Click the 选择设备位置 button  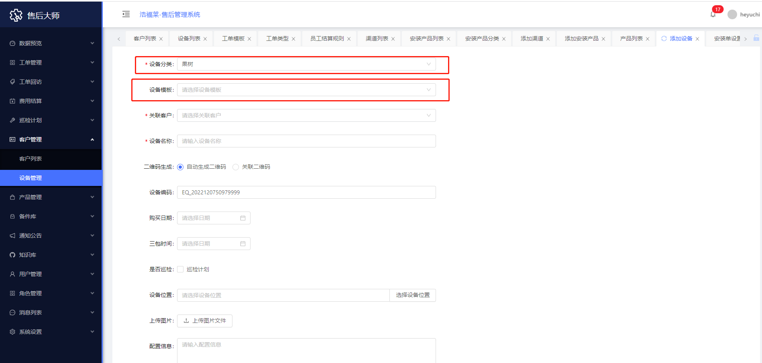tap(413, 295)
